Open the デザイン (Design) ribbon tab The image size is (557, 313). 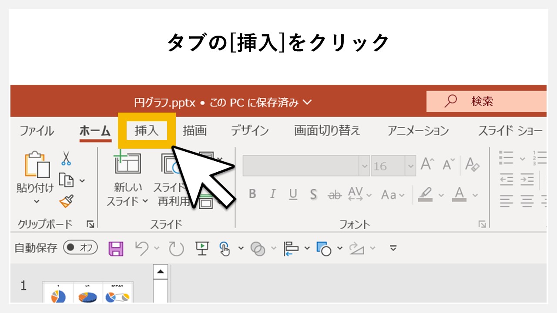pyautogui.click(x=251, y=130)
